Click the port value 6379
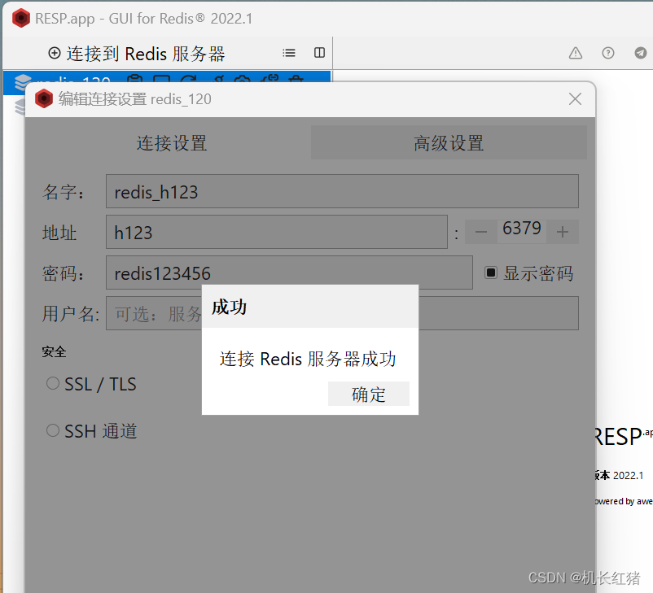This screenshot has height=593, width=653. click(521, 229)
